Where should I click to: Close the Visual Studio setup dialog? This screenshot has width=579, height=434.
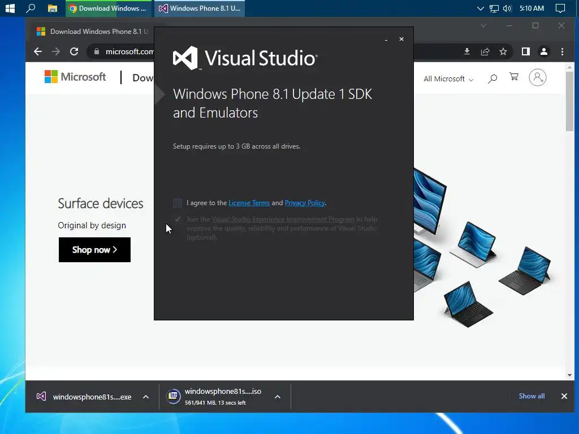click(401, 39)
